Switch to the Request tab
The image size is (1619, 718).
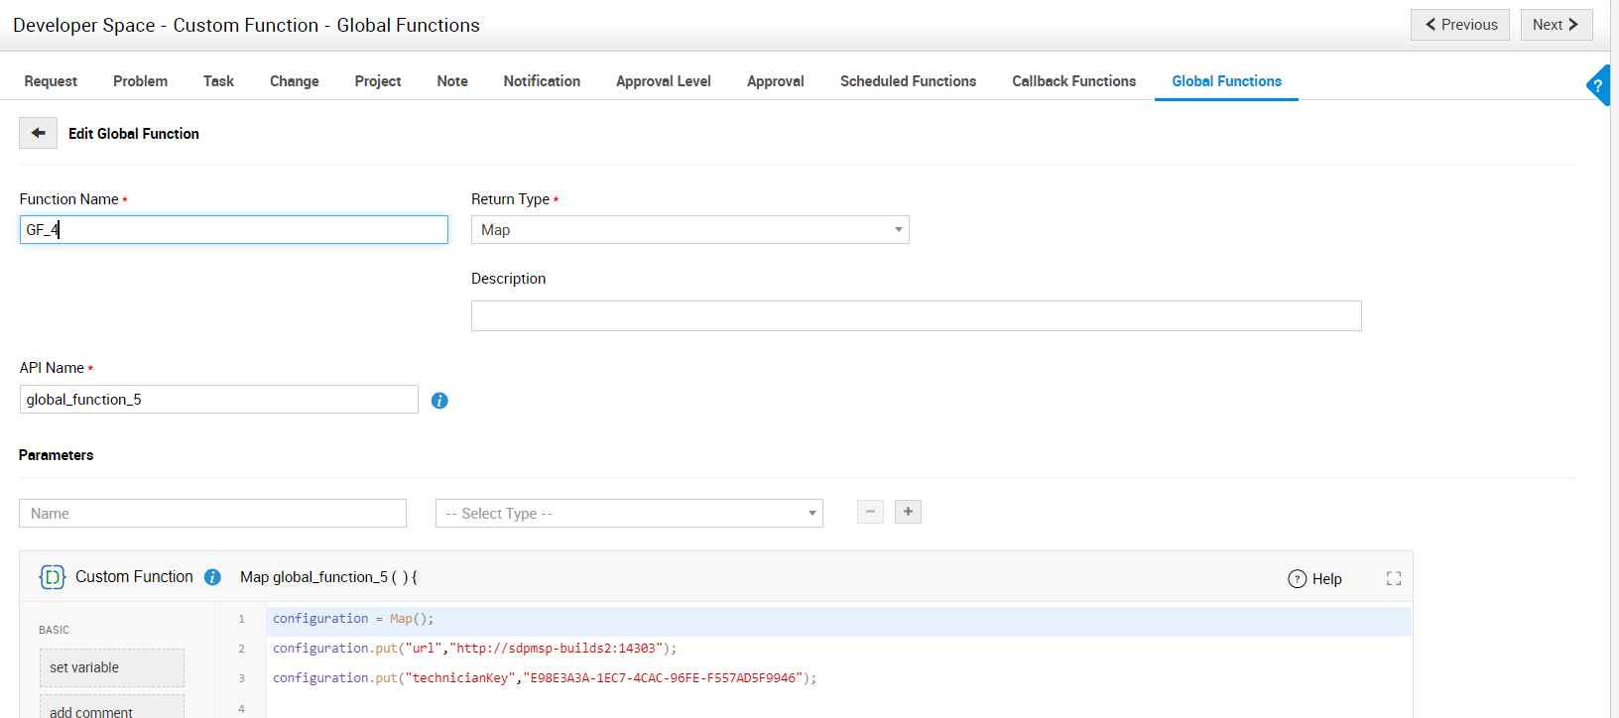[51, 81]
